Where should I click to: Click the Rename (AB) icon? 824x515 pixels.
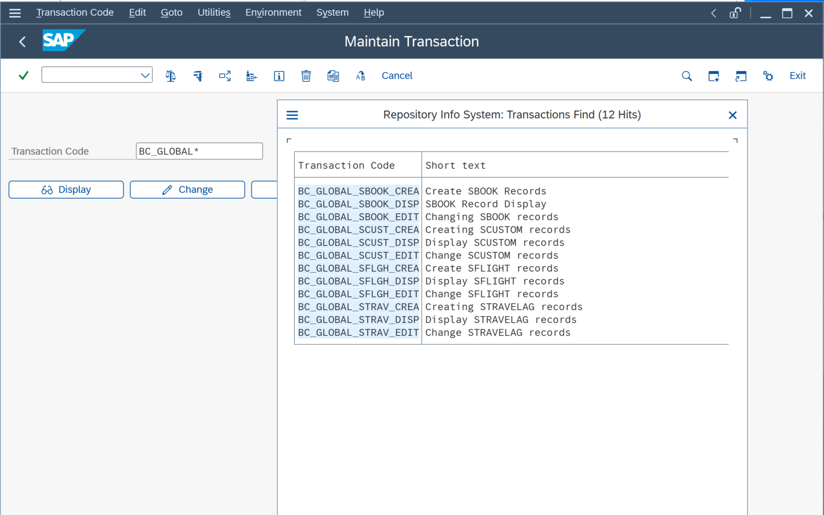point(361,76)
